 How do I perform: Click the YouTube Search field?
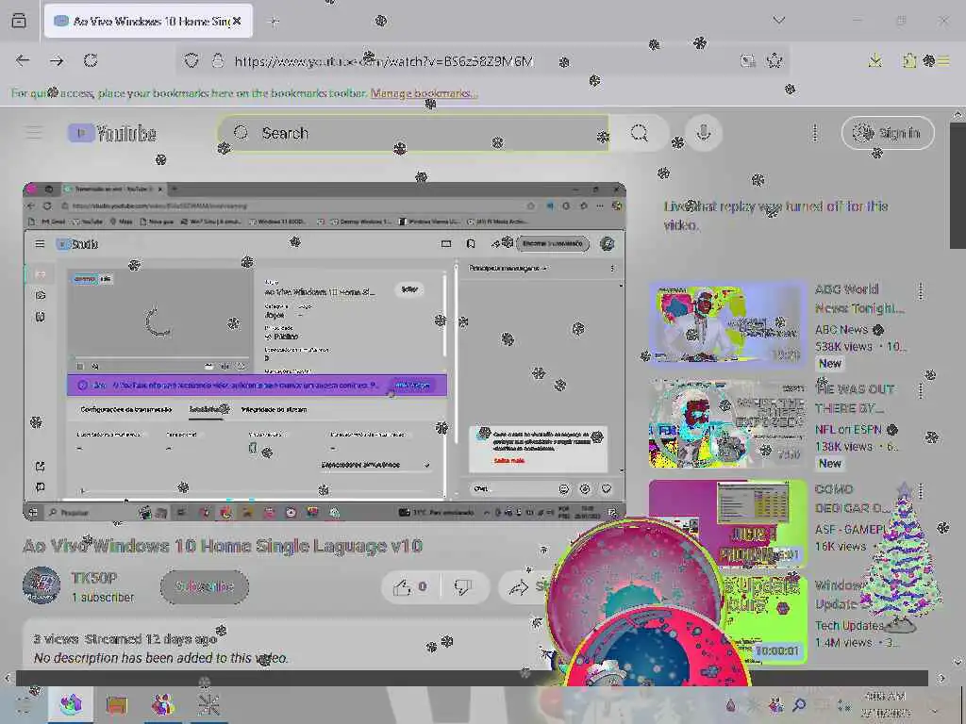point(414,133)
